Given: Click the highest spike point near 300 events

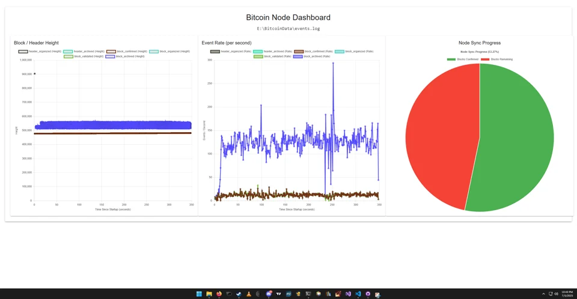Looking at the screenshot, I should 333,63.
